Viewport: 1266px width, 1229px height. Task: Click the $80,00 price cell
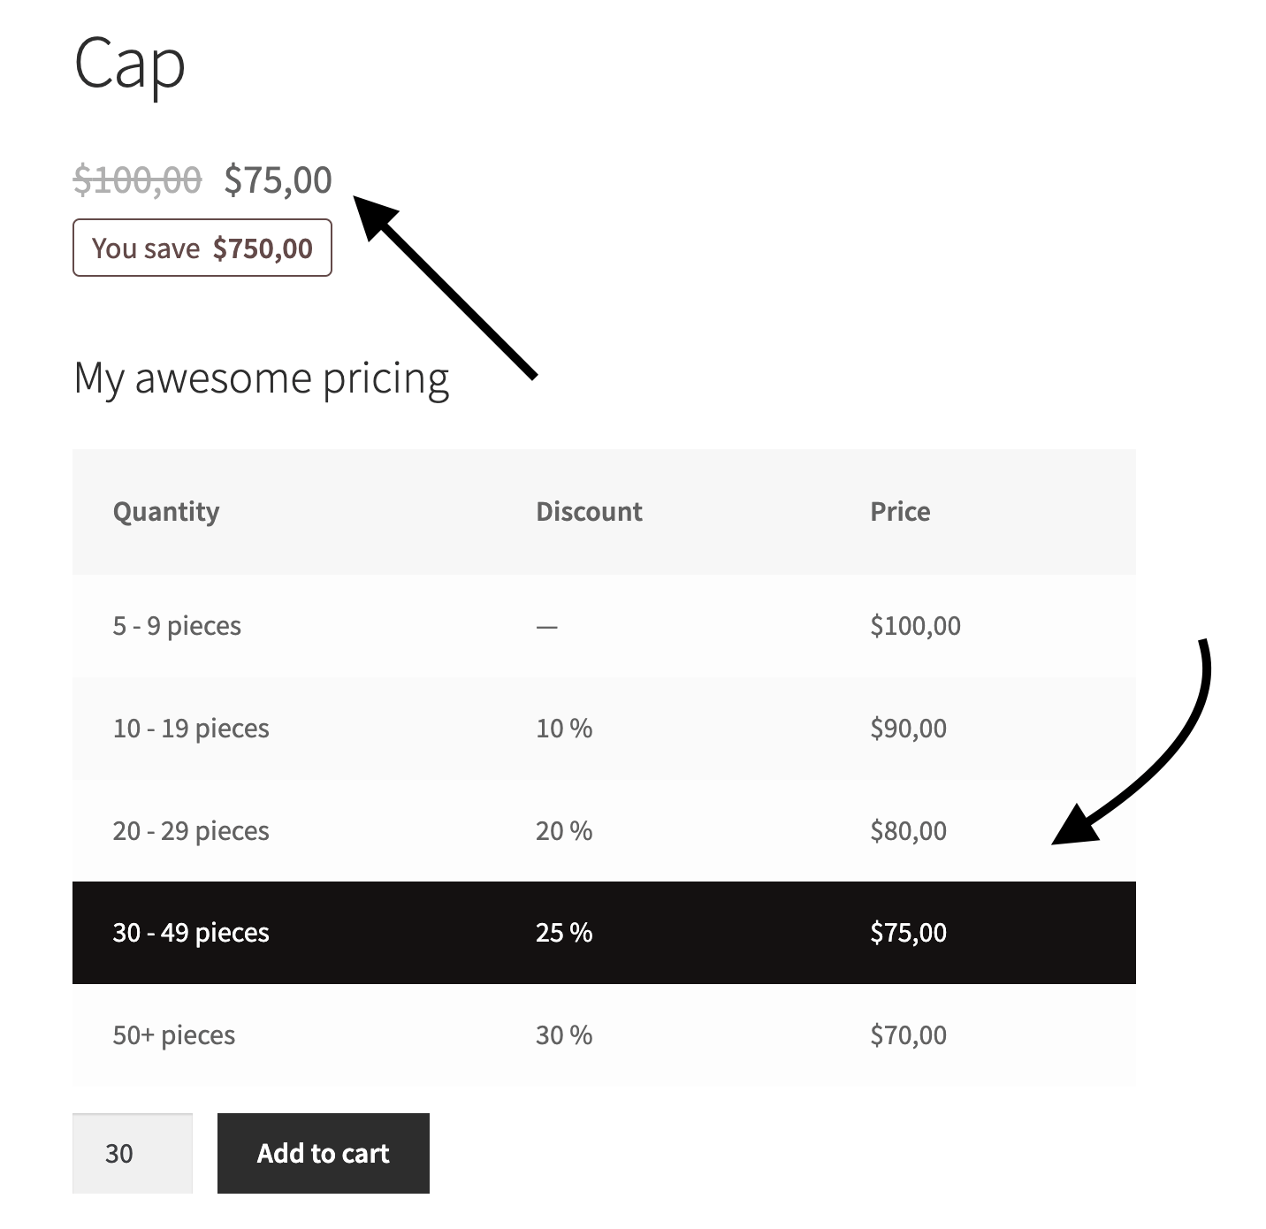[x=907, y=830]
